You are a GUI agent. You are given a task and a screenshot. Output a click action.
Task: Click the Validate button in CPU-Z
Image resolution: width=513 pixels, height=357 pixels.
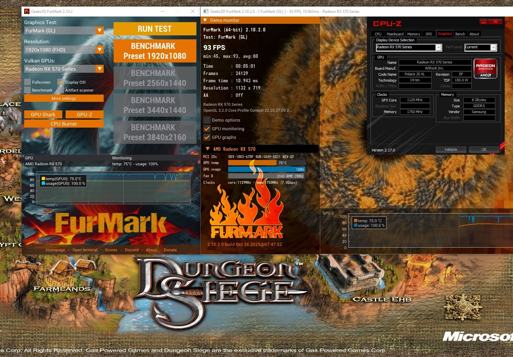coord(451,149)
